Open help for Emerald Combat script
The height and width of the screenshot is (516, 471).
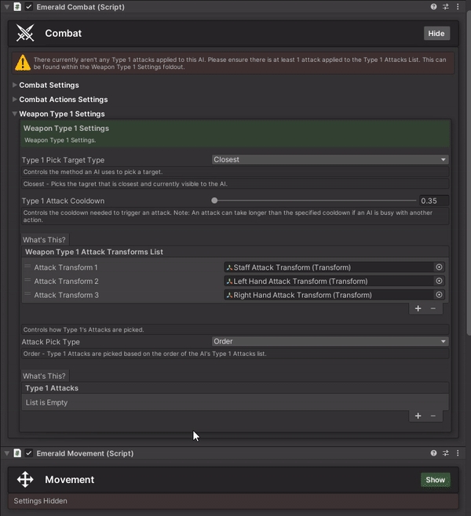tap(433, 6)
